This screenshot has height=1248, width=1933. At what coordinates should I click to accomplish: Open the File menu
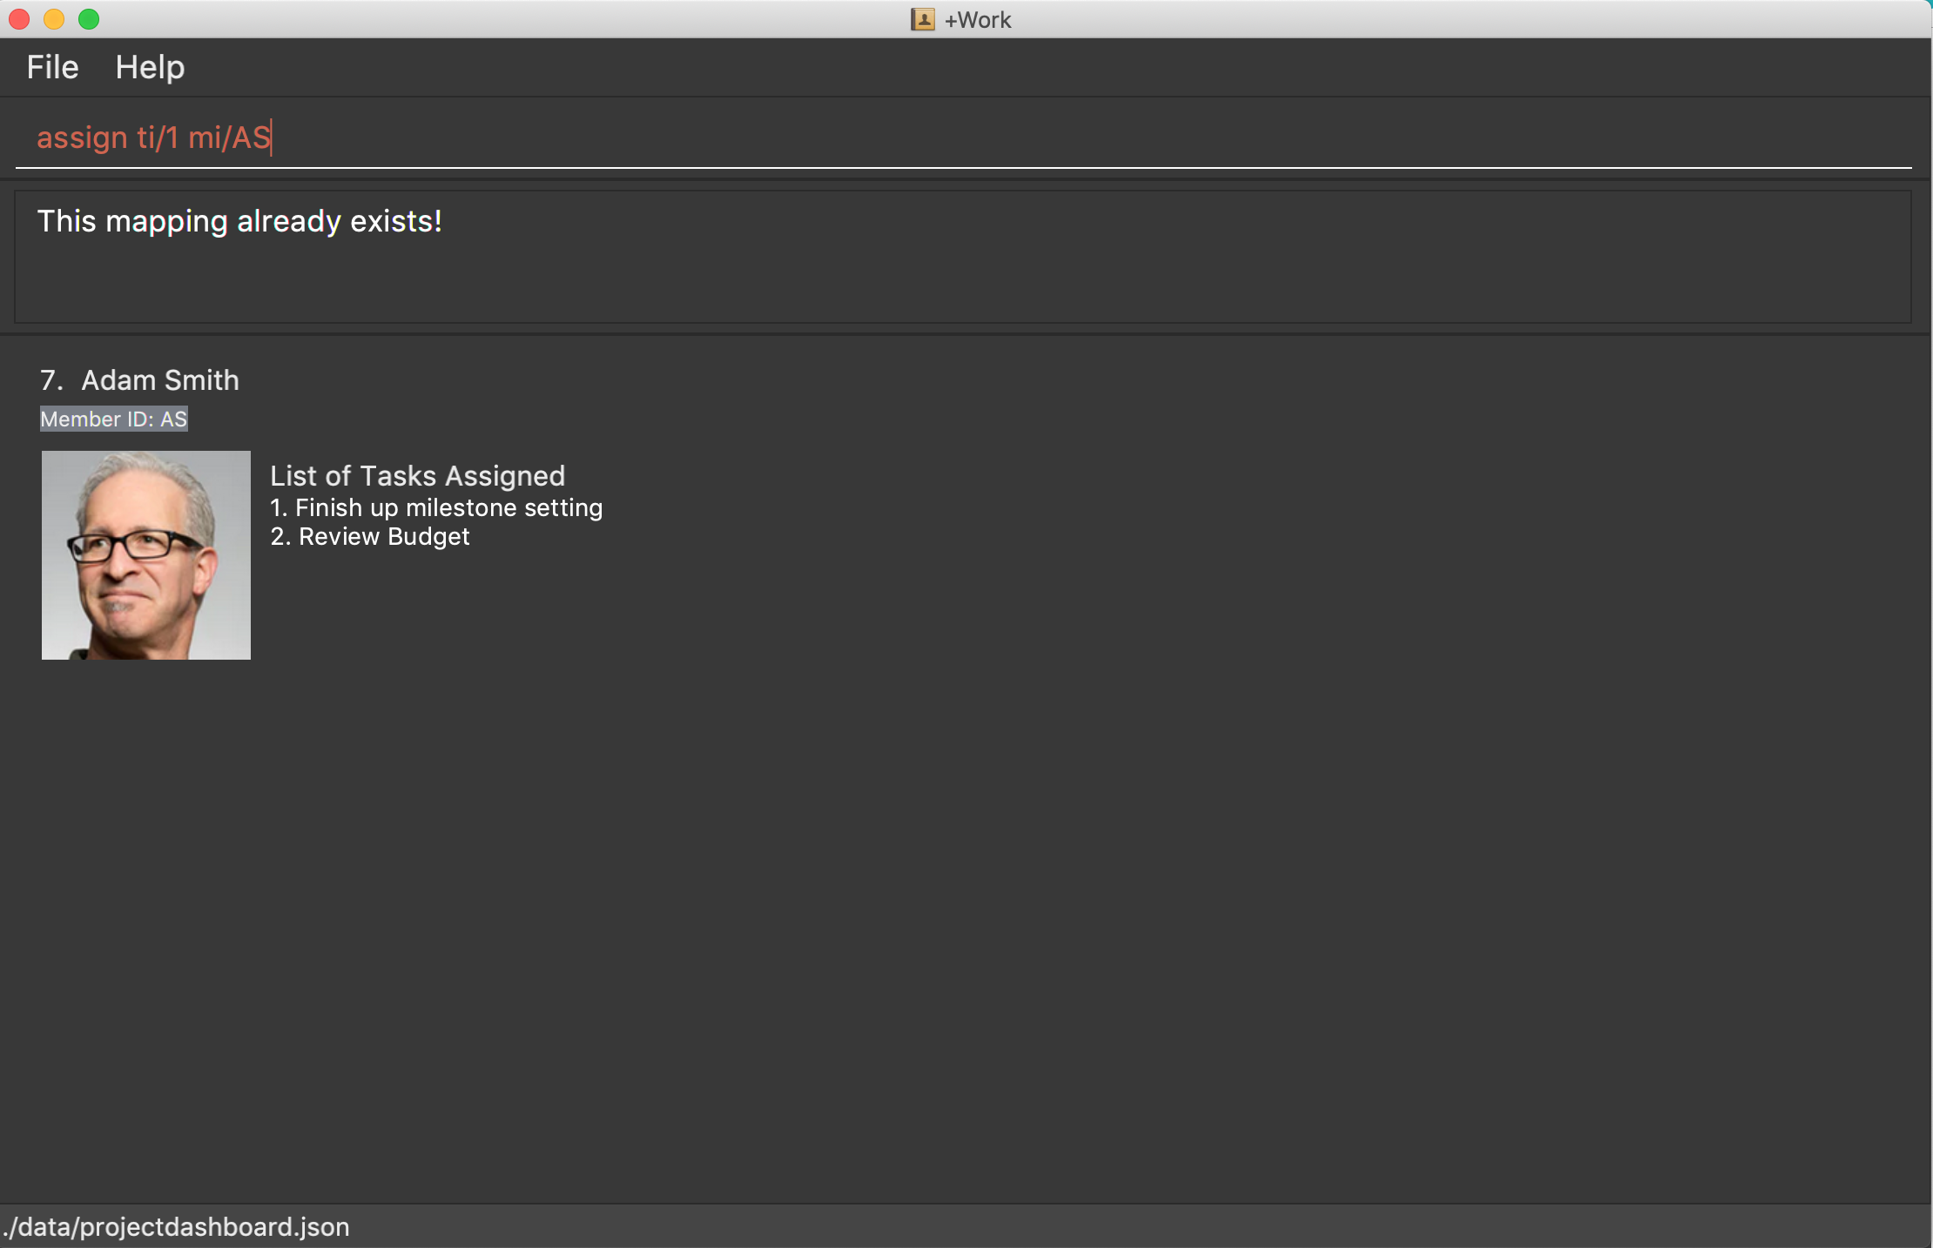coord(52,67)
